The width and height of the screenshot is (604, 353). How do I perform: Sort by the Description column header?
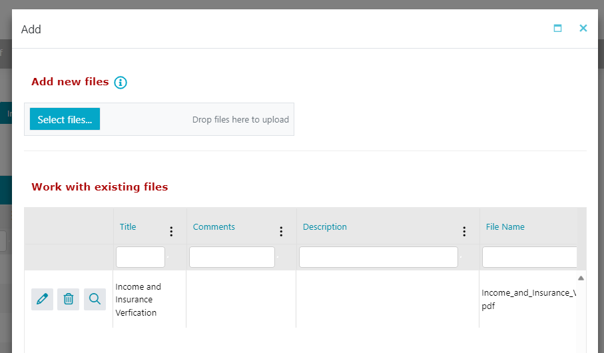(x=325, y=227)
